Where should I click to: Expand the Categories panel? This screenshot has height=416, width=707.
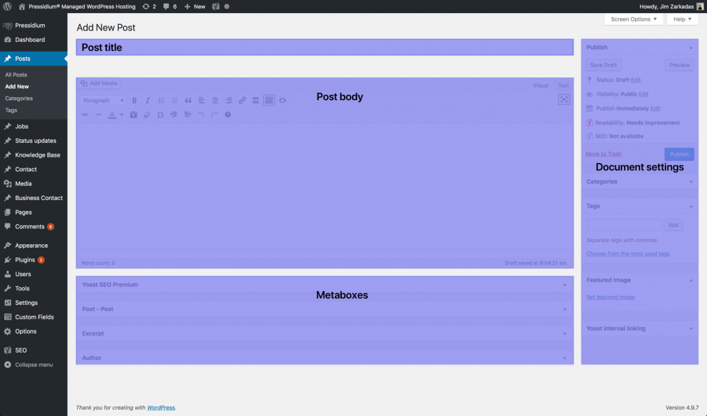click(x=690, y=181)
